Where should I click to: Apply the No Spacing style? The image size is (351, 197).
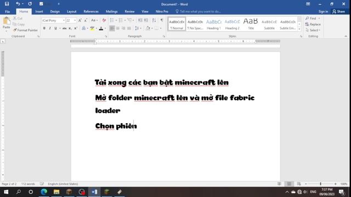(x=195, y=24)
